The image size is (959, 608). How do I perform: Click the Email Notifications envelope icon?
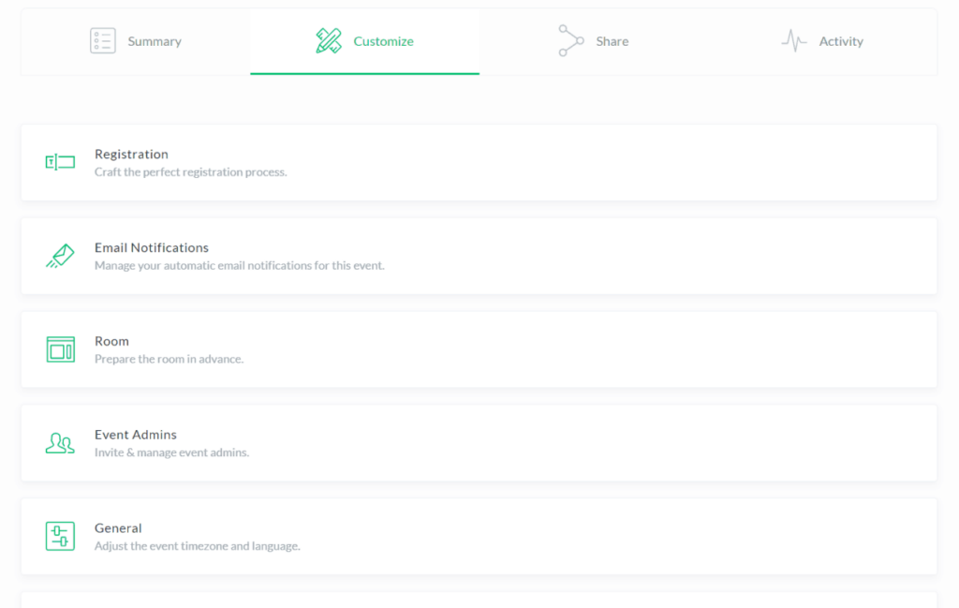[x=60, y=256]
